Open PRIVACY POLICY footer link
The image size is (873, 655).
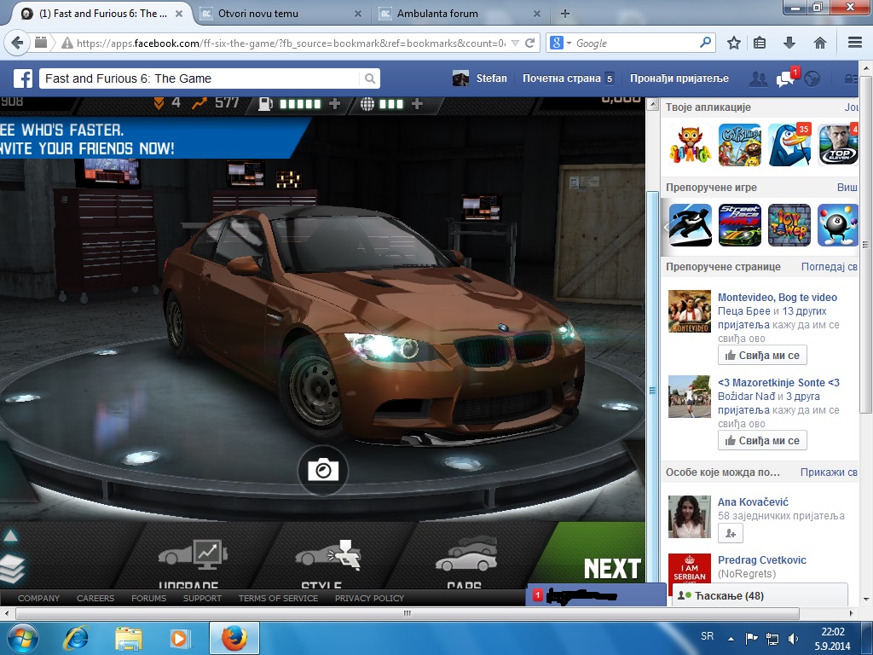pyautogui.click(x=370, y=598)
